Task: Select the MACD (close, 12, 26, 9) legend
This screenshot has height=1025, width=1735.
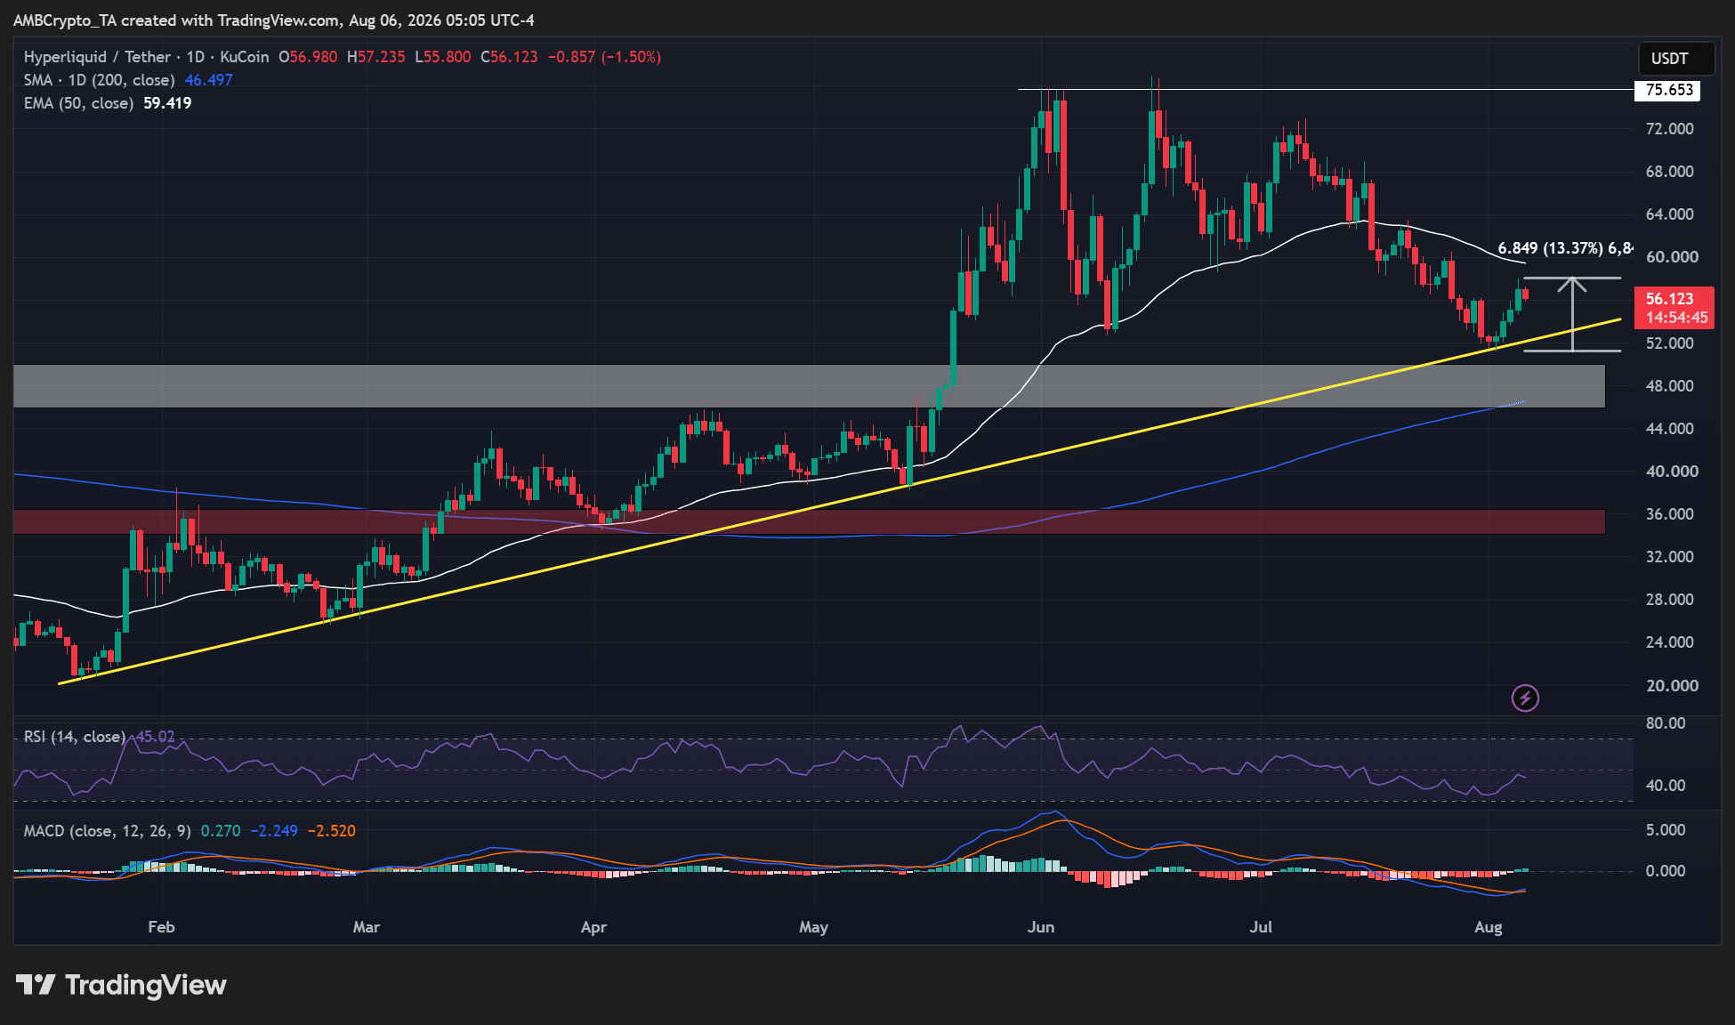Action: tap(108, 831)
